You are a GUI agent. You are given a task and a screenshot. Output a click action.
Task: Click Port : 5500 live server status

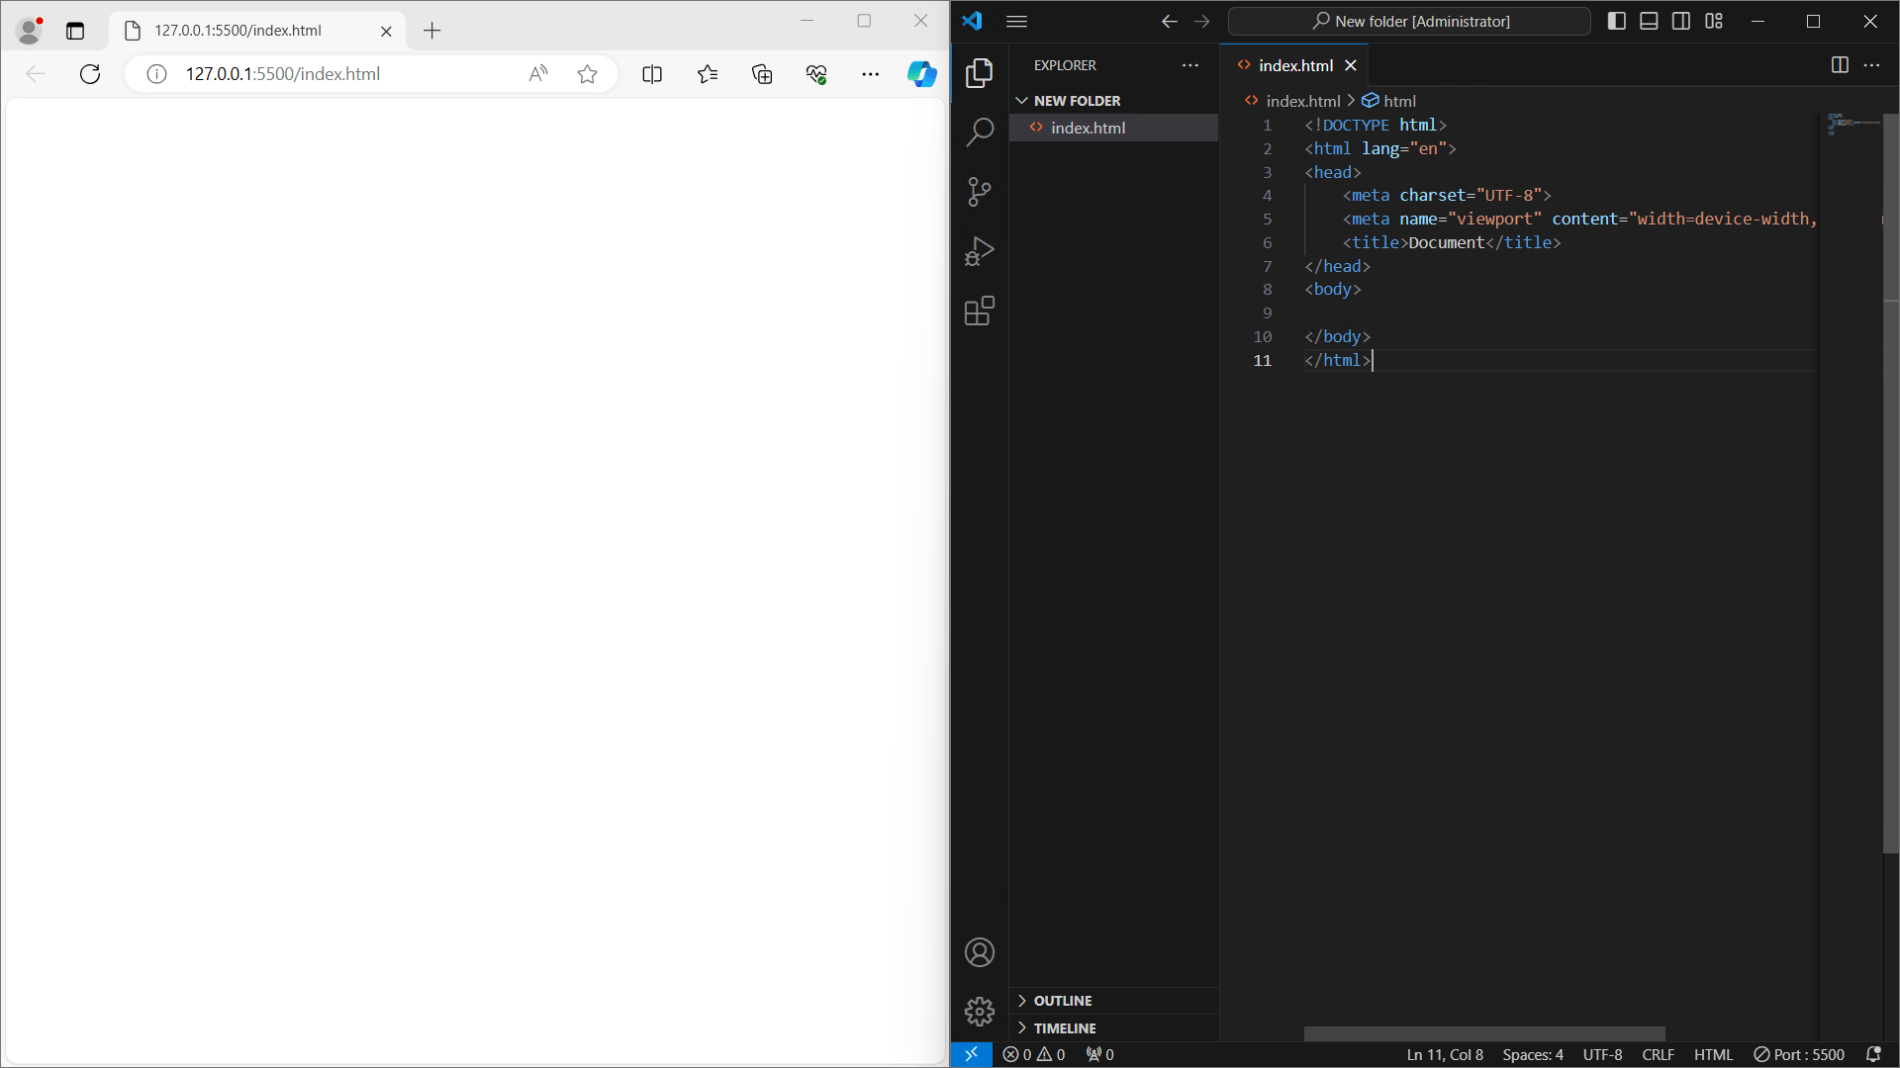coord(1799,1054)
